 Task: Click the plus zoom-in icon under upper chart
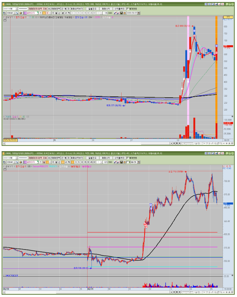[x=227, y=143]
